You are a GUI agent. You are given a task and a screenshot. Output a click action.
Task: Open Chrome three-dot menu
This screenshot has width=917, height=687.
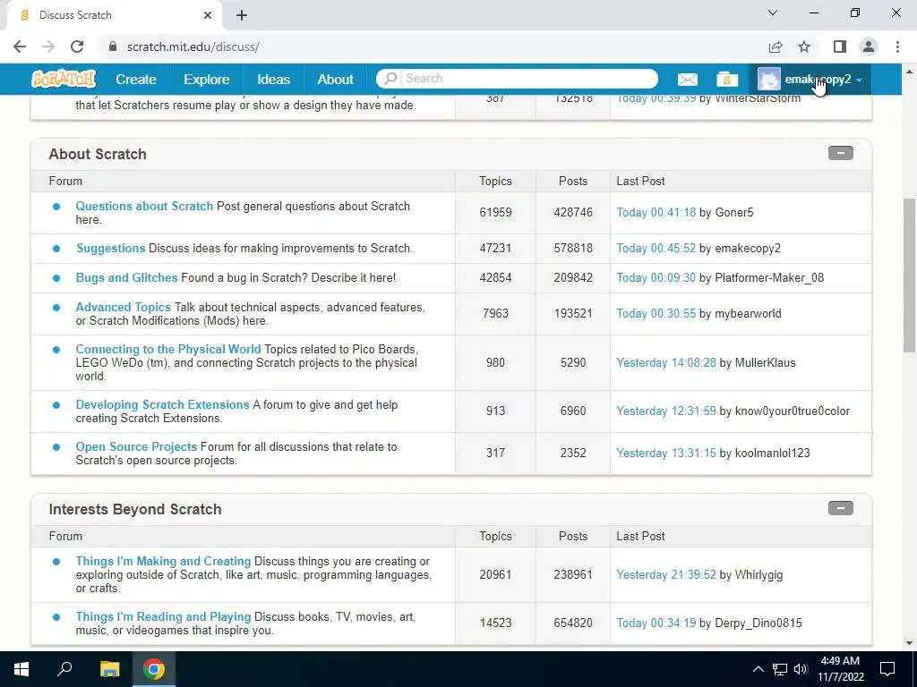coord(897,47)
